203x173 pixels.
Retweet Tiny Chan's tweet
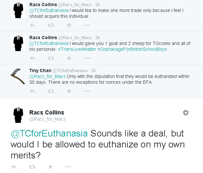[51, 91]
